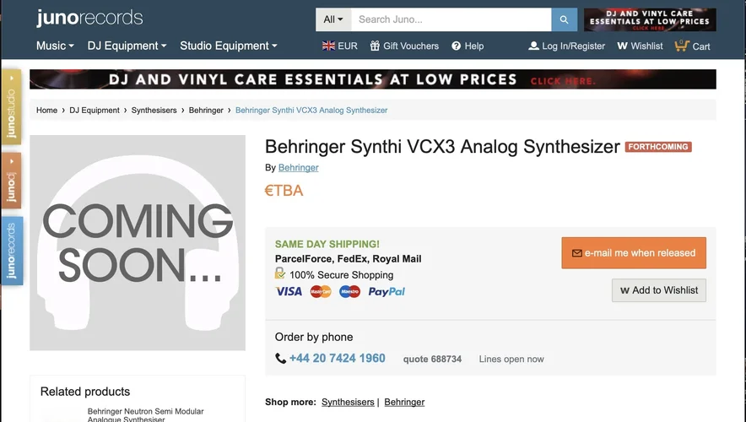Click the magnifier search button
The image size is (746, 422).
[x=564, y=19]
